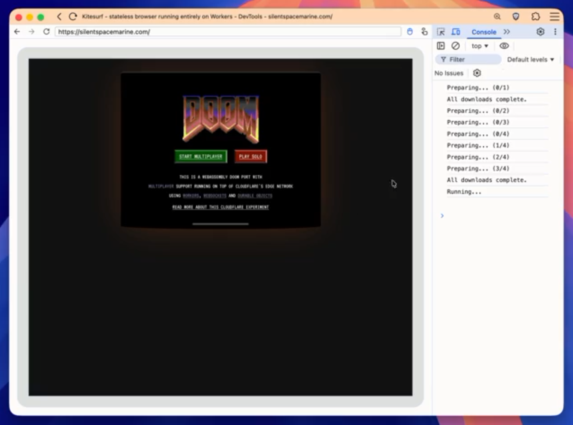Open the top context dropdown

click(480, 46)
